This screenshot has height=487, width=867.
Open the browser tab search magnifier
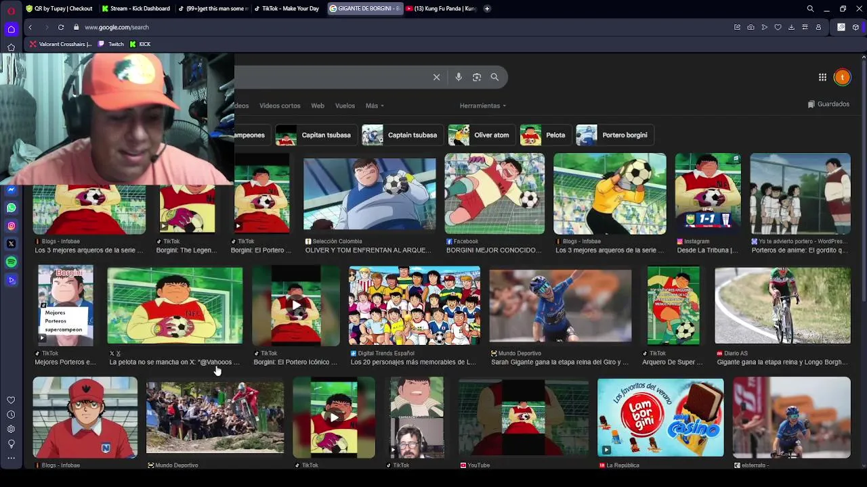pos(810,9)
